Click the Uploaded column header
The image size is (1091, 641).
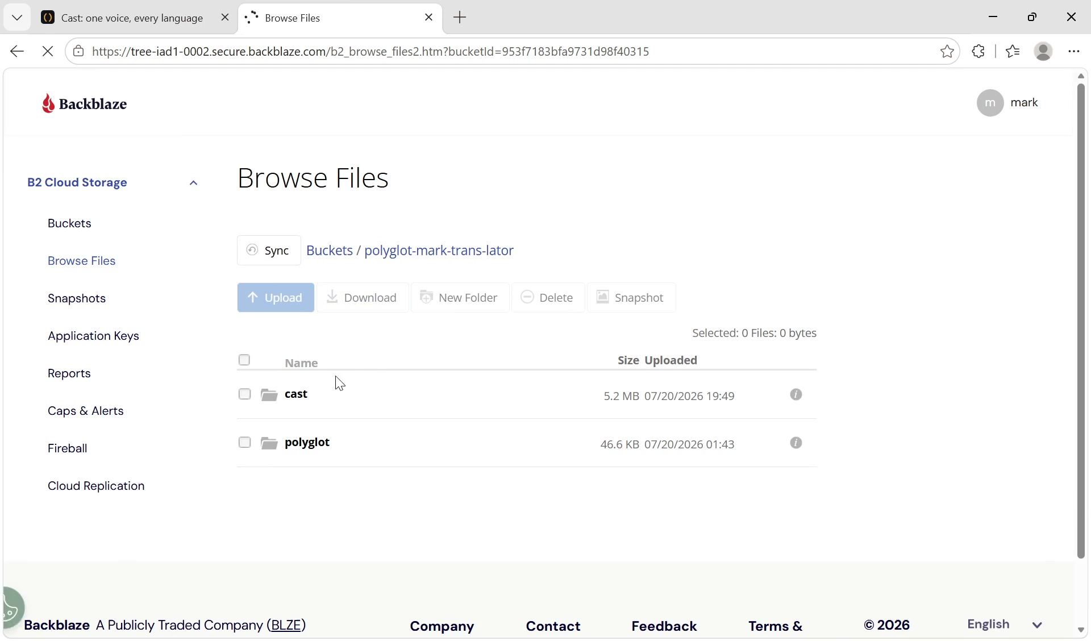click(x=671, y=360)
